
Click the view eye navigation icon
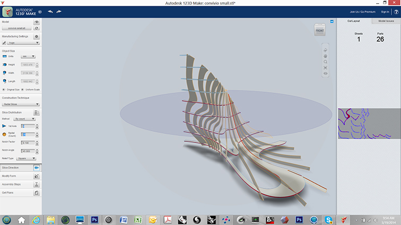(325, 74)
